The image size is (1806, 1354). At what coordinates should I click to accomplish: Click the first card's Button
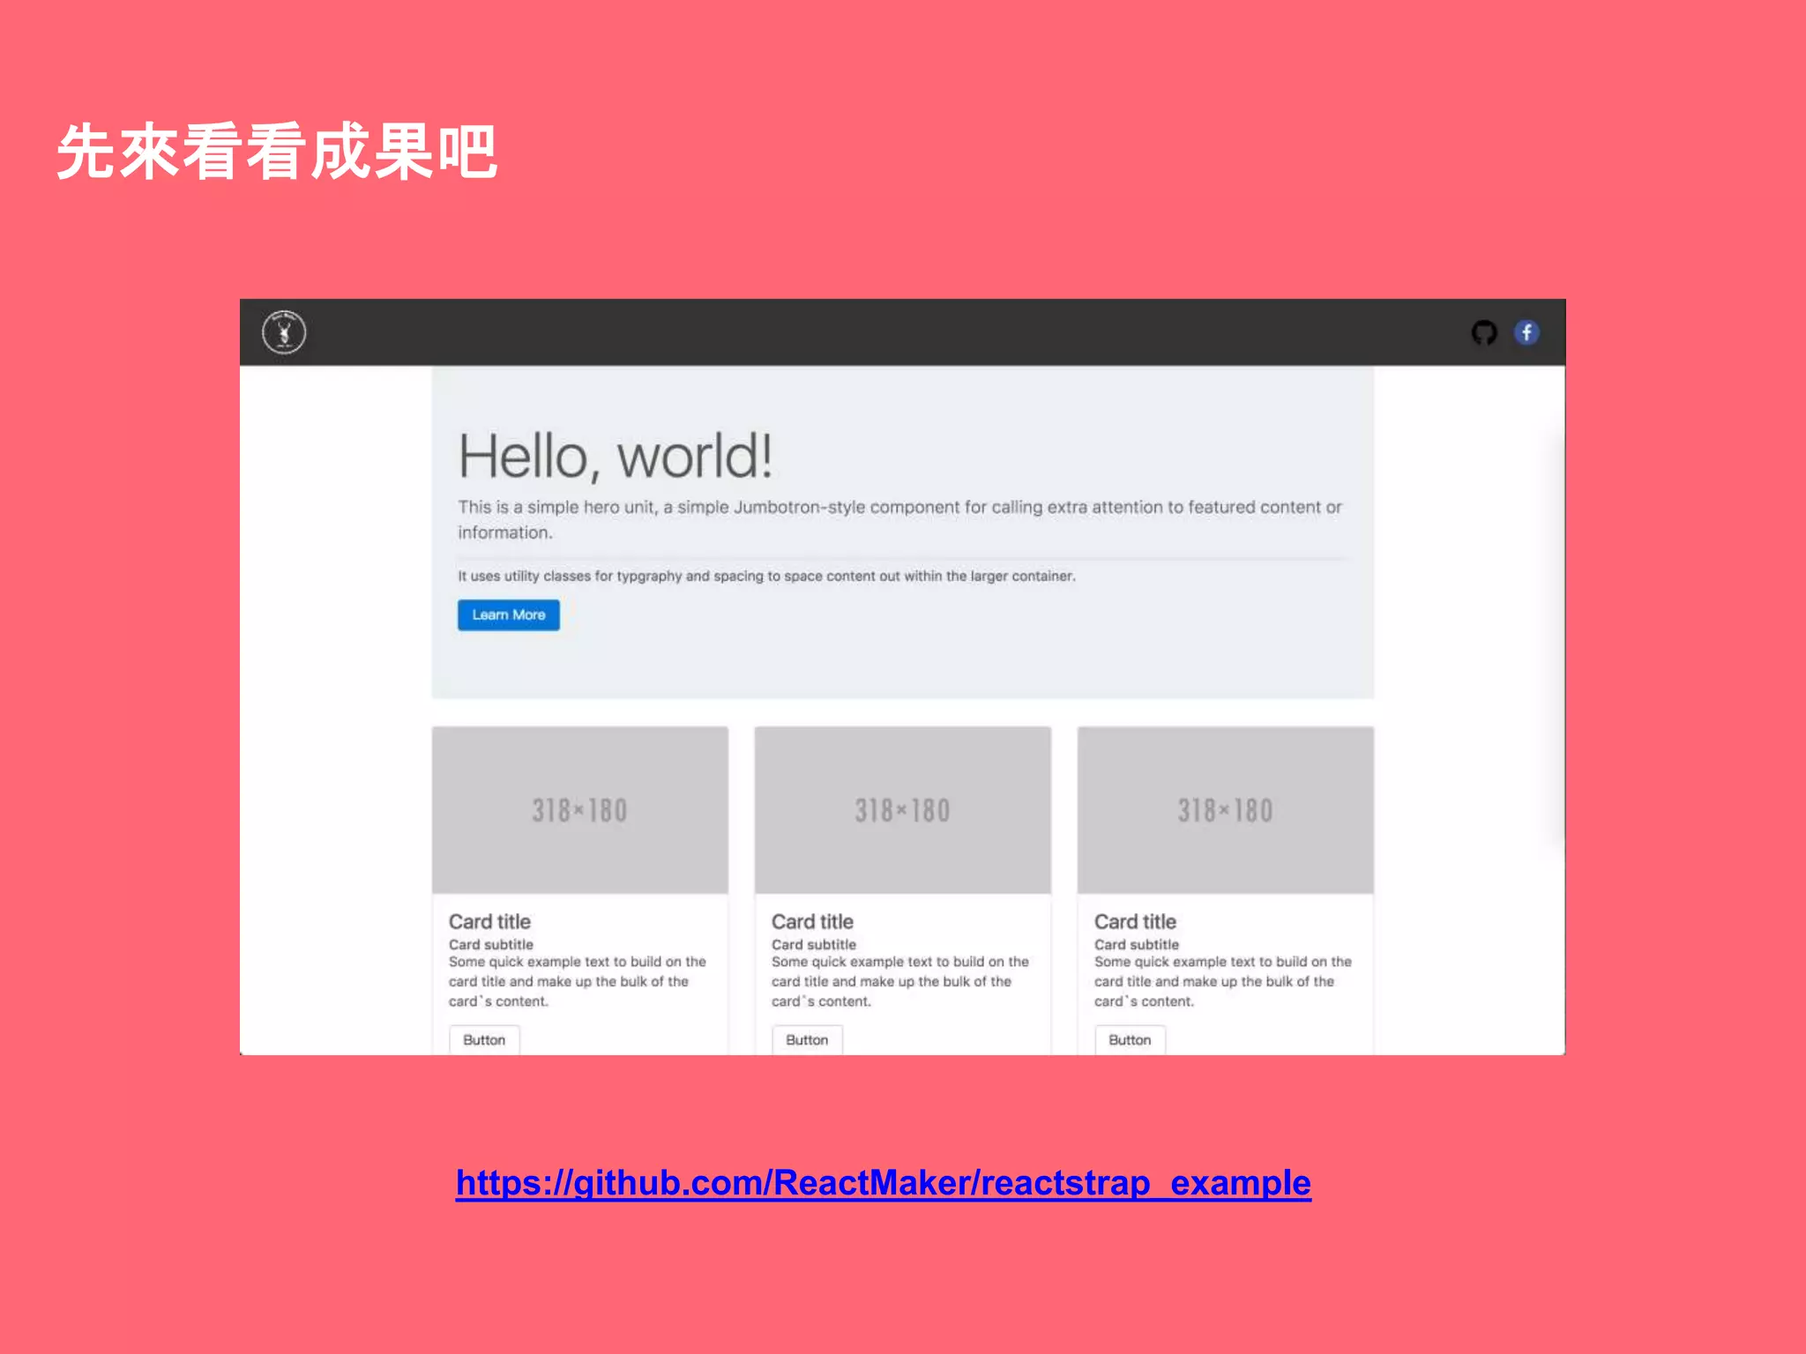(484, 1039)
